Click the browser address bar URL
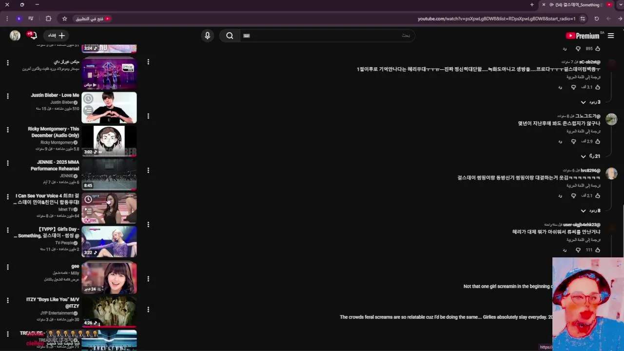 pos(496,19)
